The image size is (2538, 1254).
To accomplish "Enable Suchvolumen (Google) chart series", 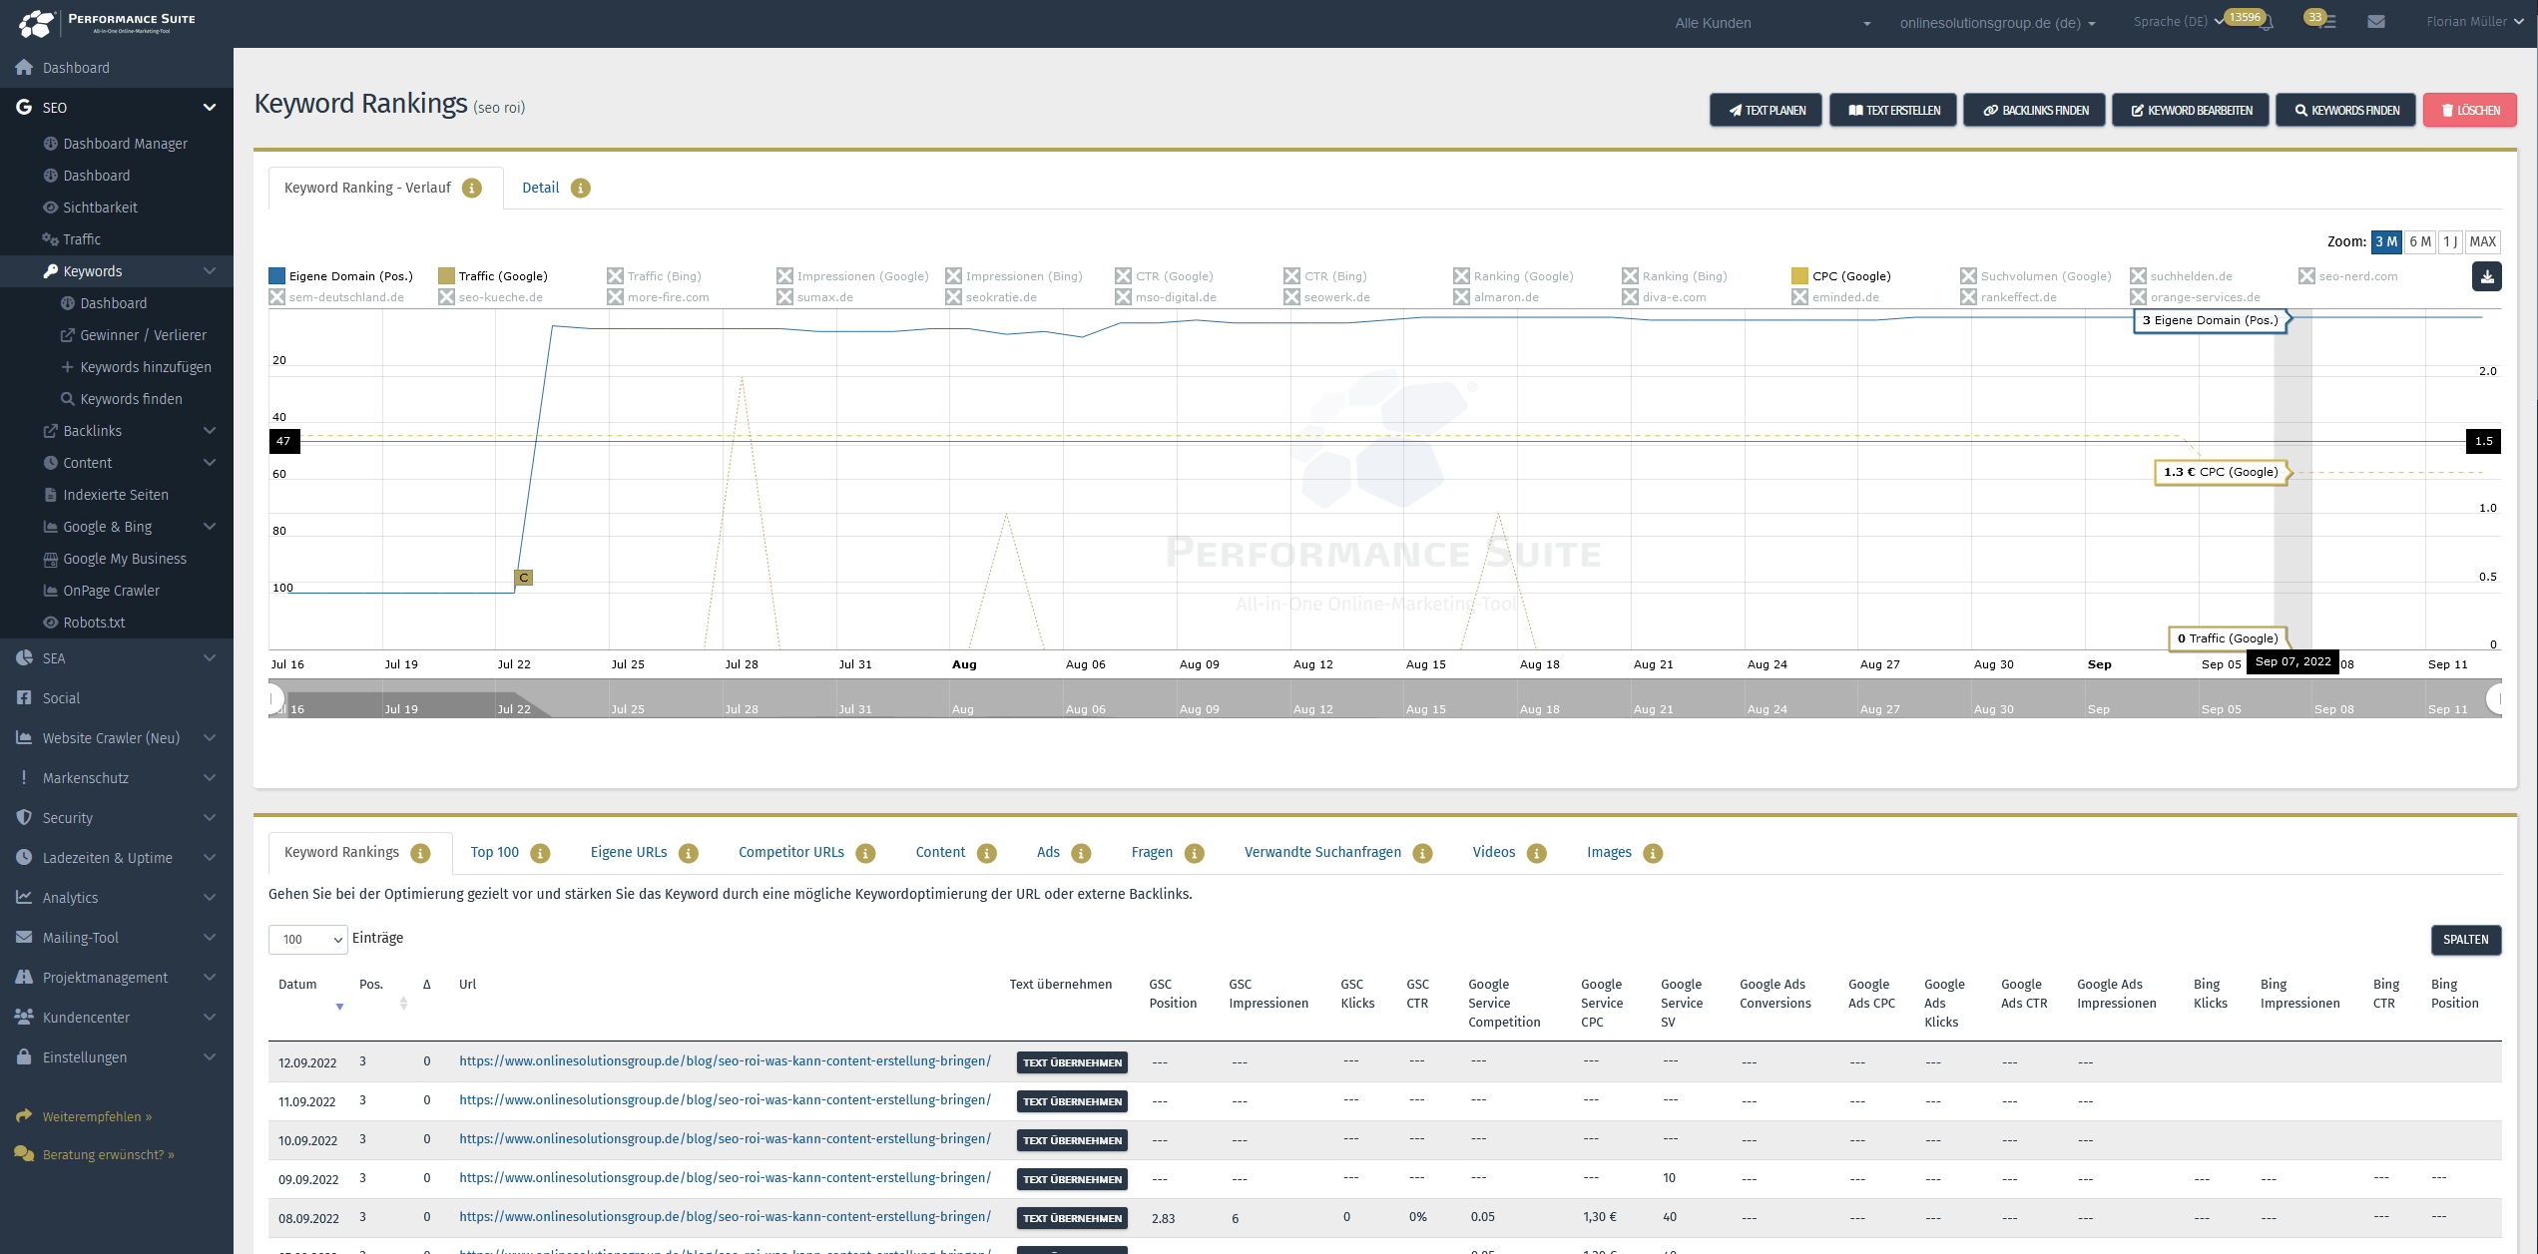I will [x=2036, y=276].
